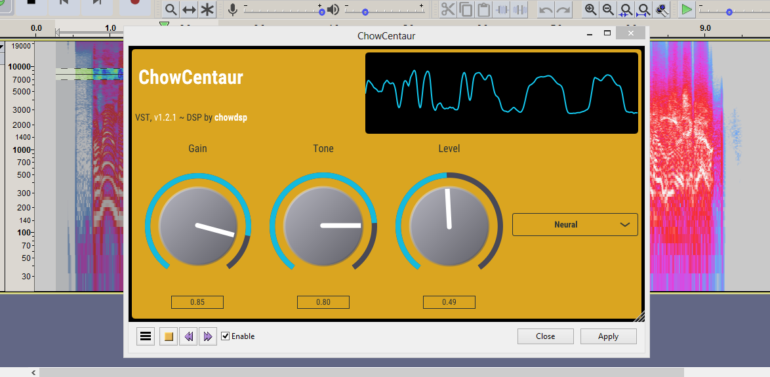This screenshot has height=377, width=770.
Task: Click 10000 on the frequency scale
Action: (x=20, y=66)
